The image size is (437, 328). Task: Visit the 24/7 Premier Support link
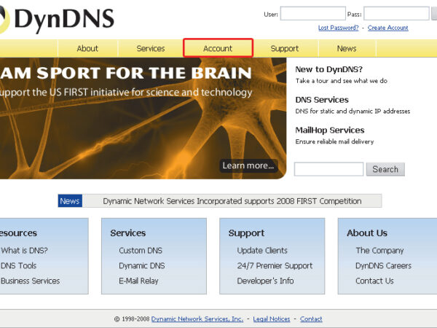[x=275, y=266]
